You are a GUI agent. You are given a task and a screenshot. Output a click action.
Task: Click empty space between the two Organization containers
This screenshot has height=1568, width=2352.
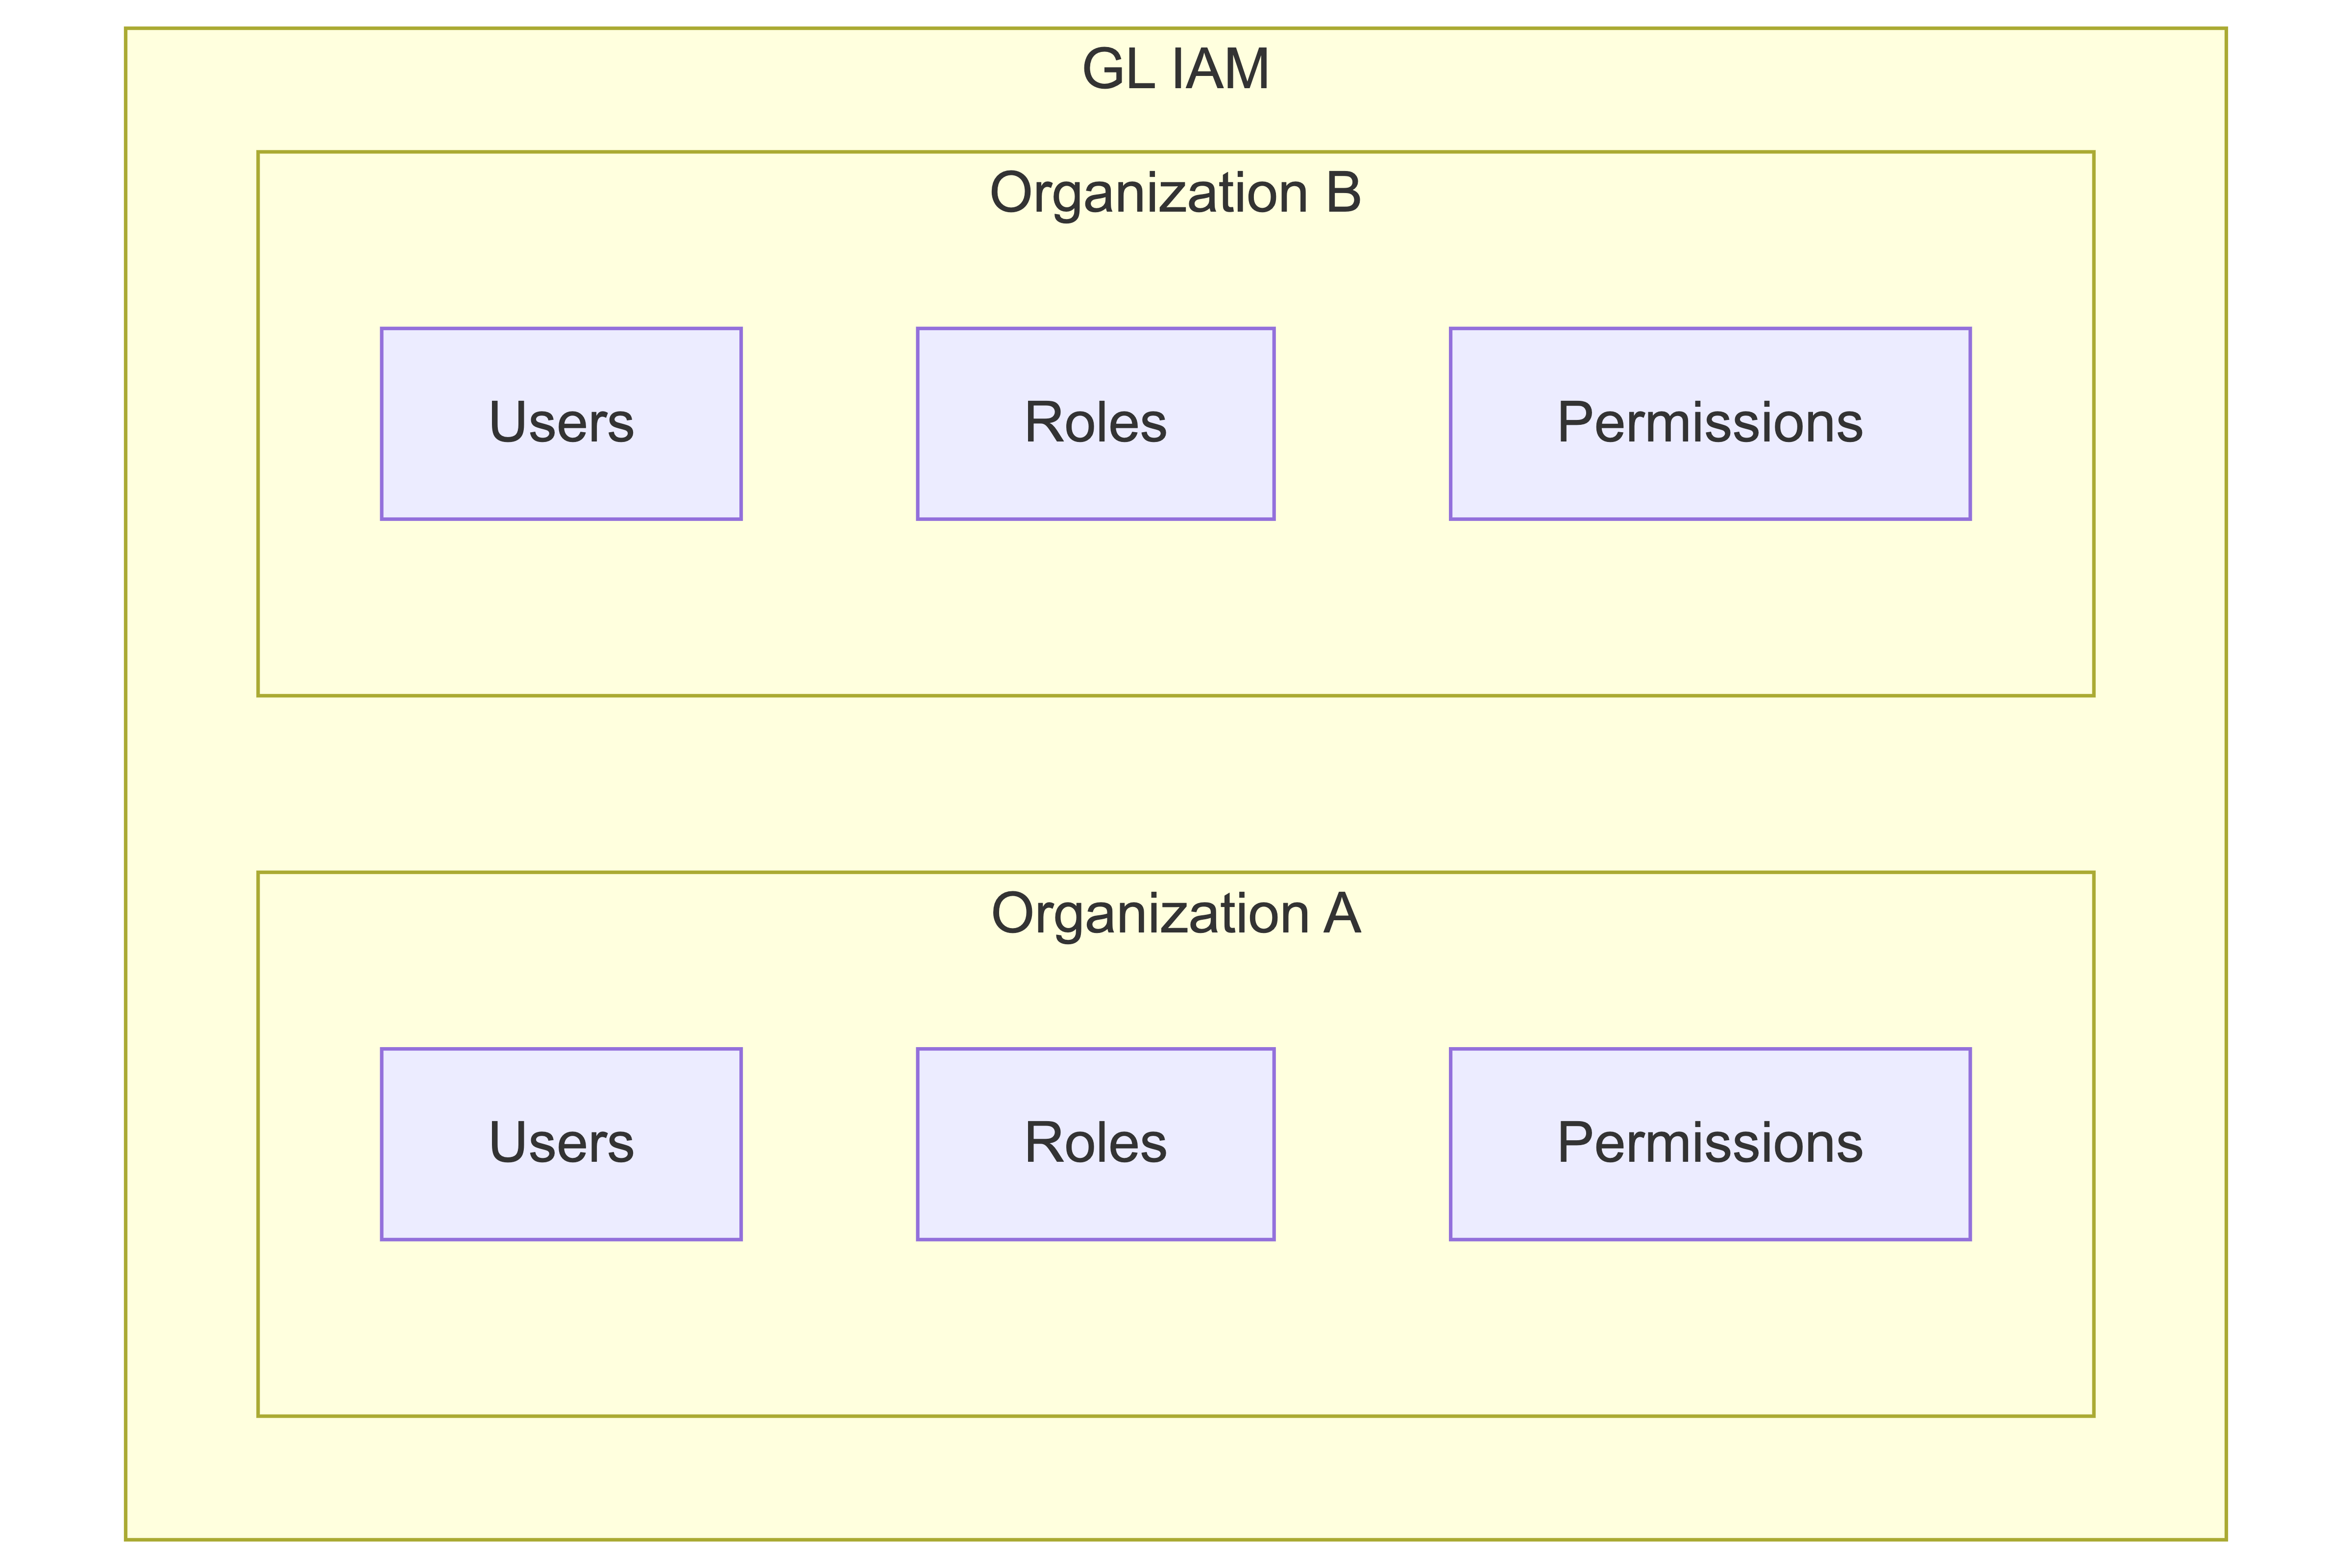(x=1175, y=784)
